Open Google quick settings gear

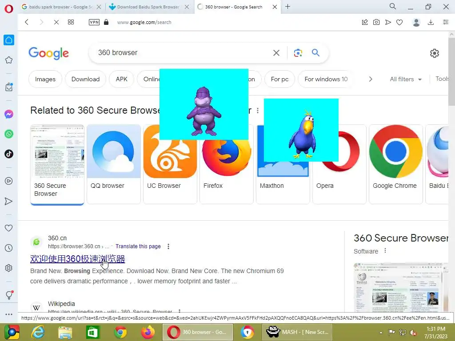click(x=435, y=53)
